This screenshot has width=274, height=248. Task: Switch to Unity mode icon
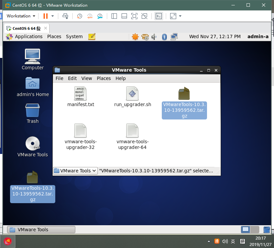(x=144, y=16)
